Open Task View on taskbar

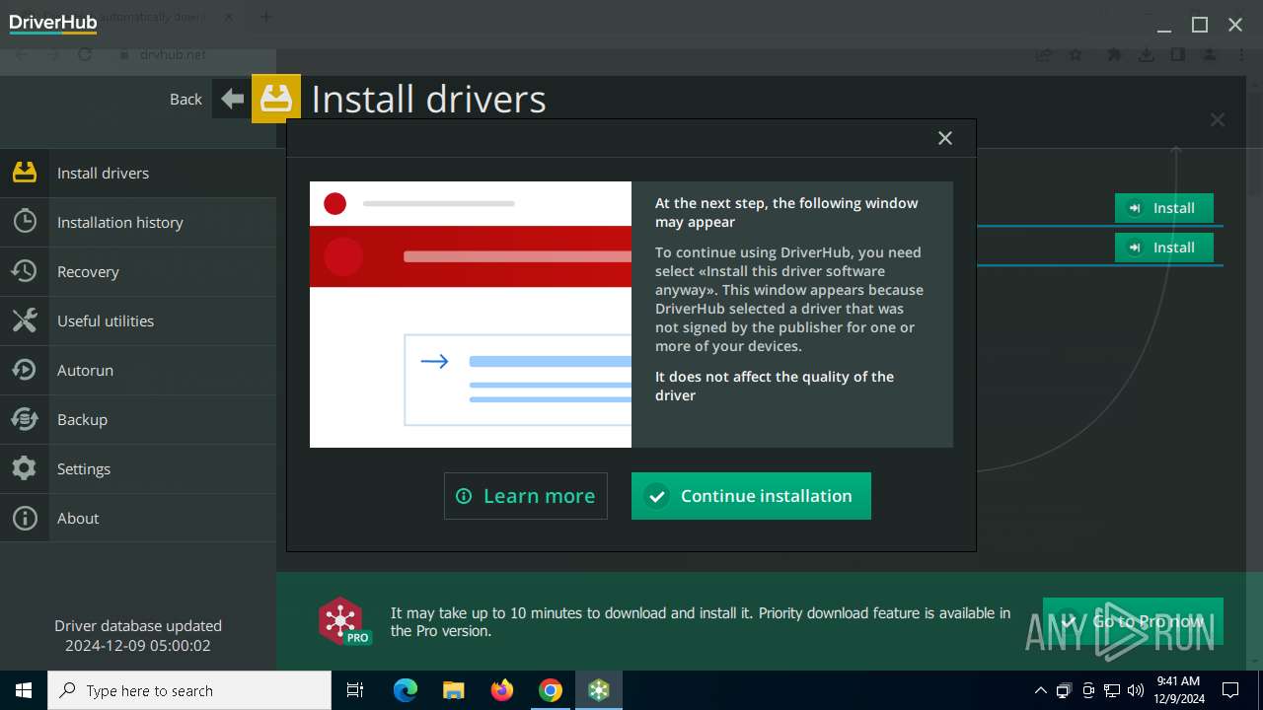355,690
